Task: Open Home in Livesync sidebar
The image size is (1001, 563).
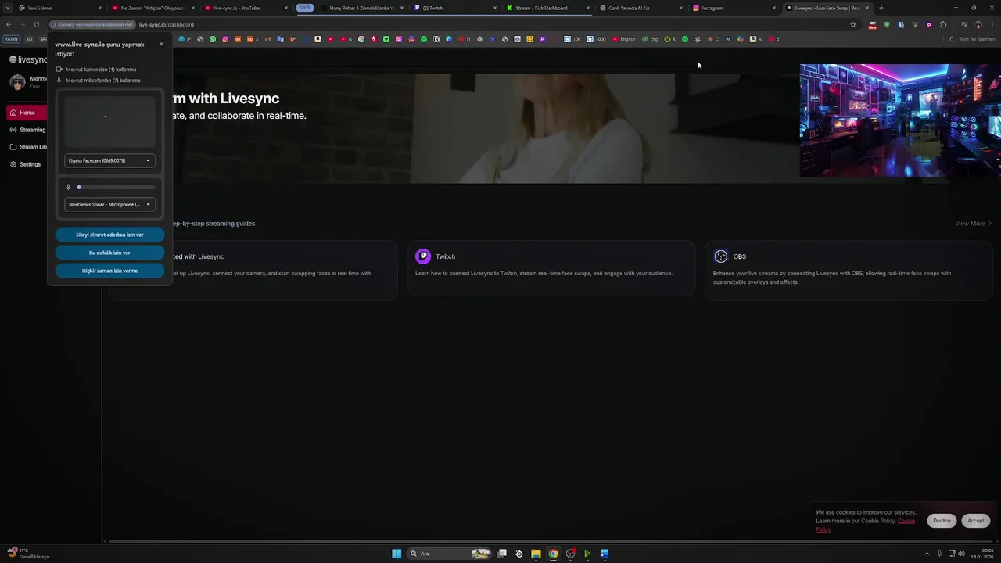Action: [27, 113]
